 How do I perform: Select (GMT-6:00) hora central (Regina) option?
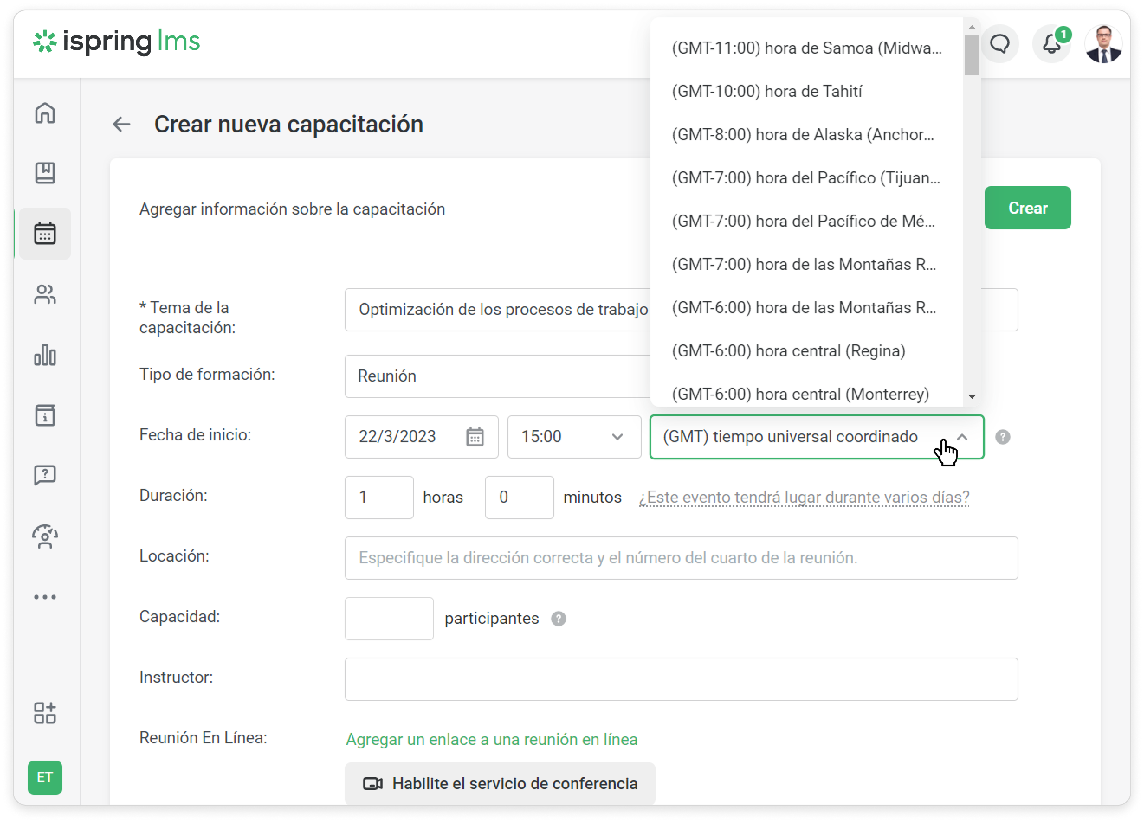tap(789, 351)
